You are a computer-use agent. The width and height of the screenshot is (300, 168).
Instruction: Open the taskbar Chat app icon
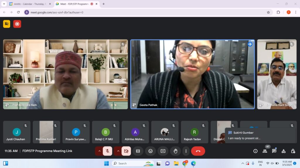pyautogui.click(x=167, y=163)
